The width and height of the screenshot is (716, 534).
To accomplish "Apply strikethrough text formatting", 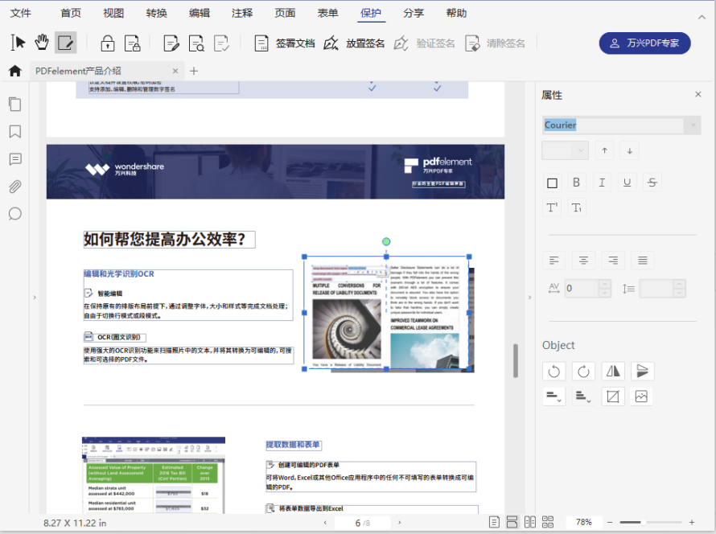I will [x=652, y=183].
